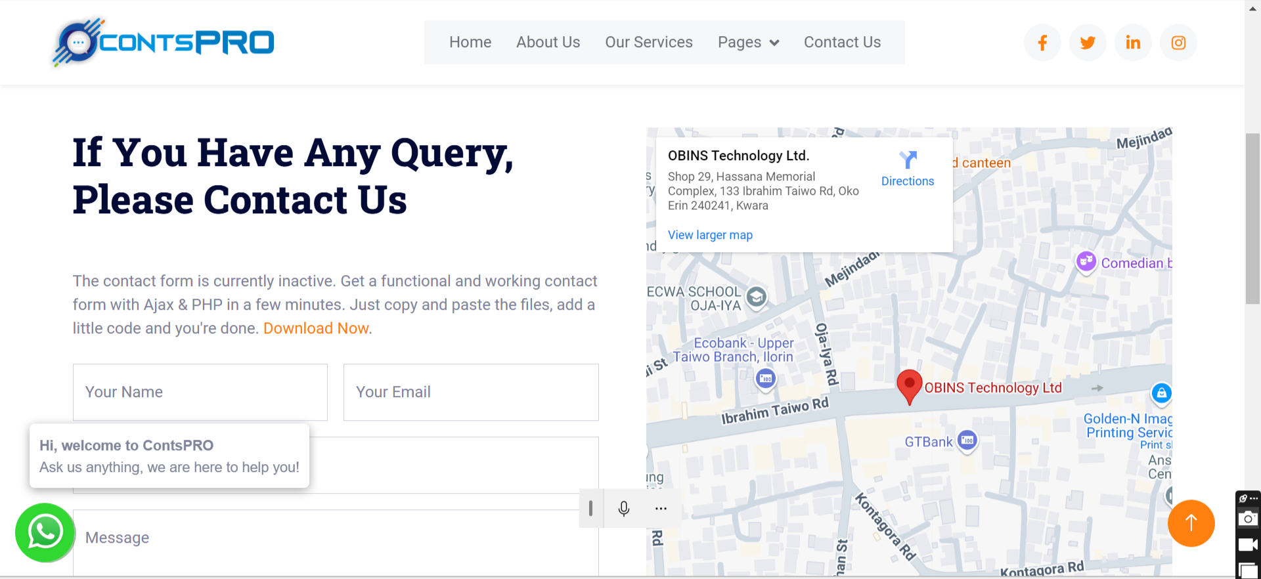Viewport: 1261px width, 579px height.
Task: Click the GTBank label on map
Action: click(929, 442)
